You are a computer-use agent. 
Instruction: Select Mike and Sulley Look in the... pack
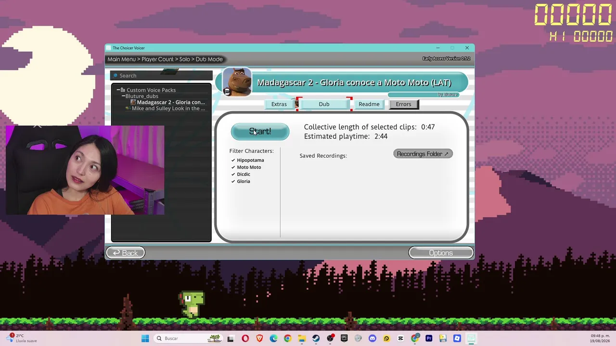pos(168,109)
